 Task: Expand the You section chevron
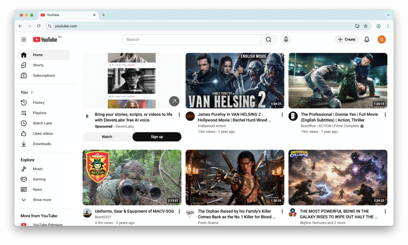32,92
